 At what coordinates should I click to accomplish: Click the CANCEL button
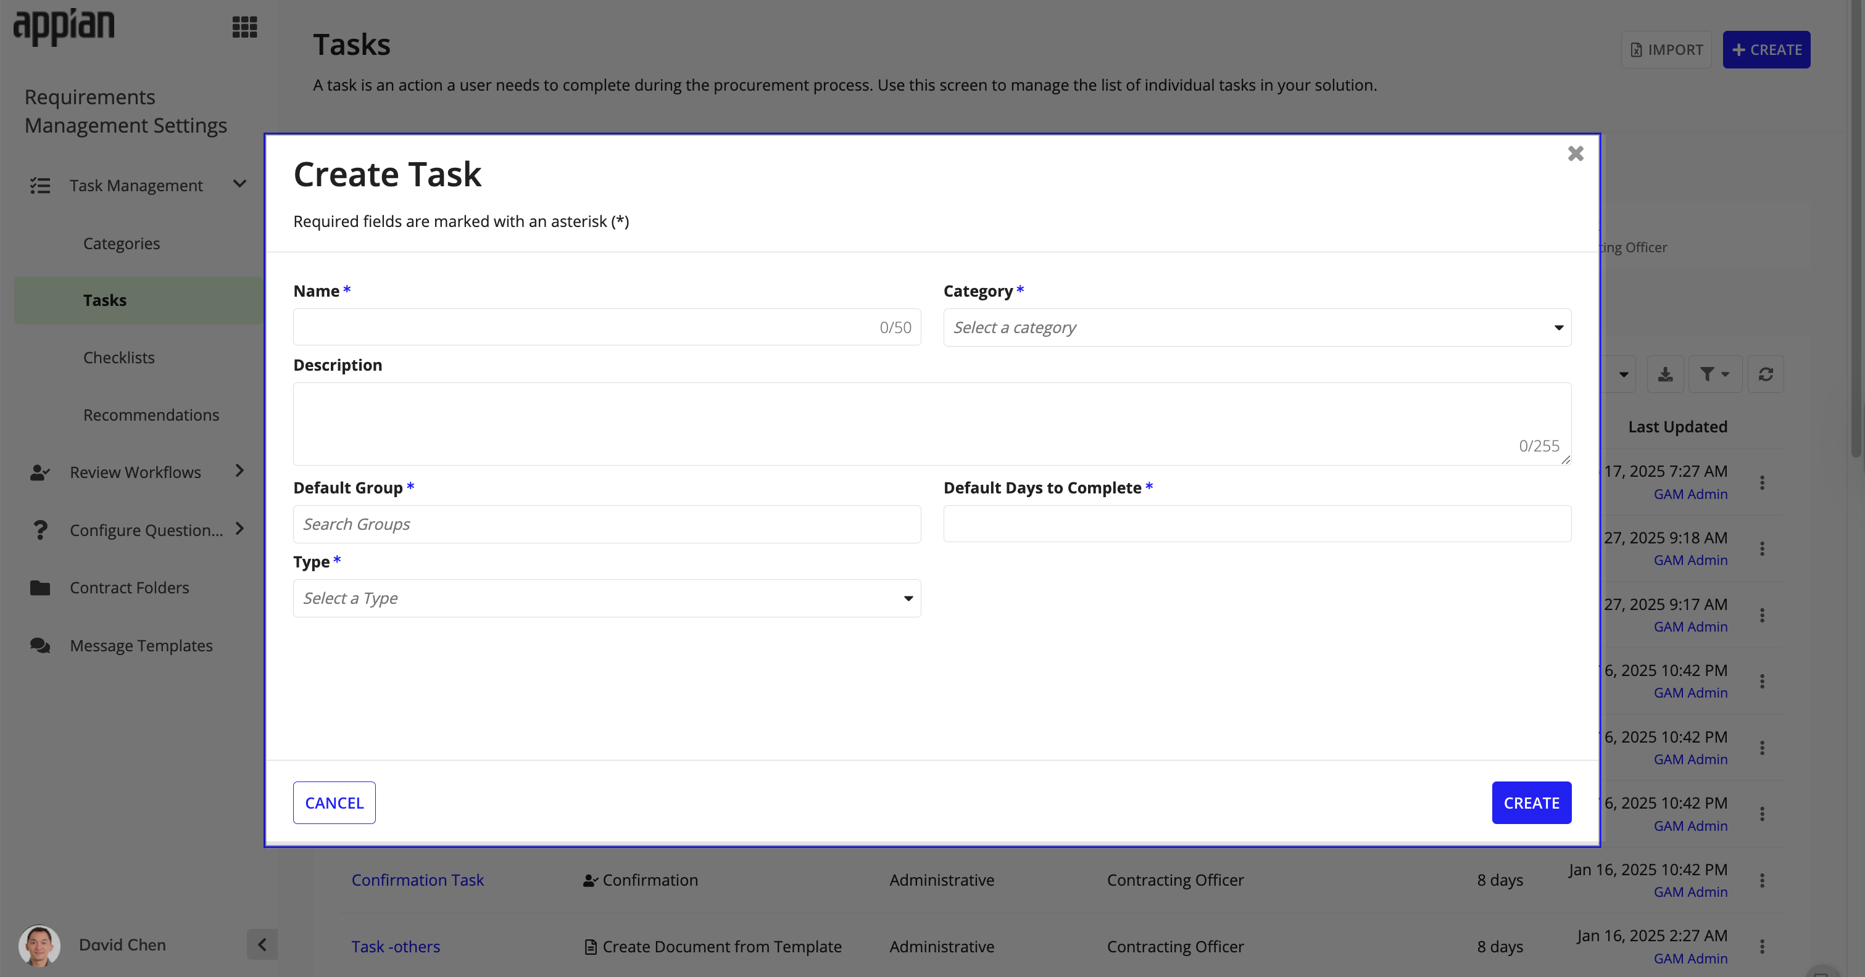coord(334,803)
